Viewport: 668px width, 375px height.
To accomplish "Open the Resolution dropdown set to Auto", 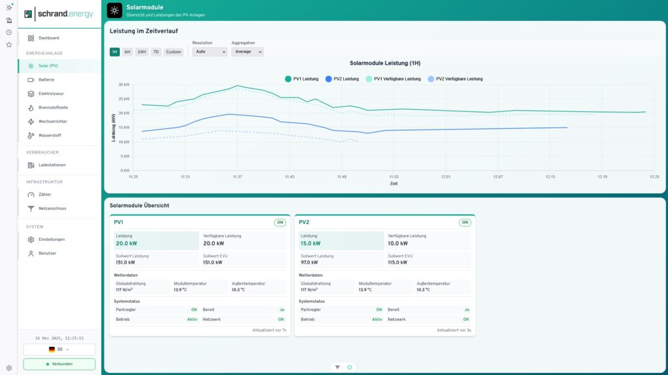I will tap(208, 51).
